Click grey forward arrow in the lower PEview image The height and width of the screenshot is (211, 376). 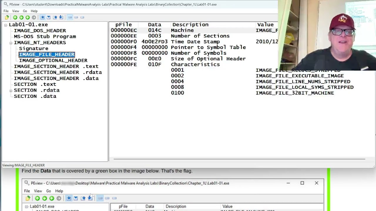[59, 198]
